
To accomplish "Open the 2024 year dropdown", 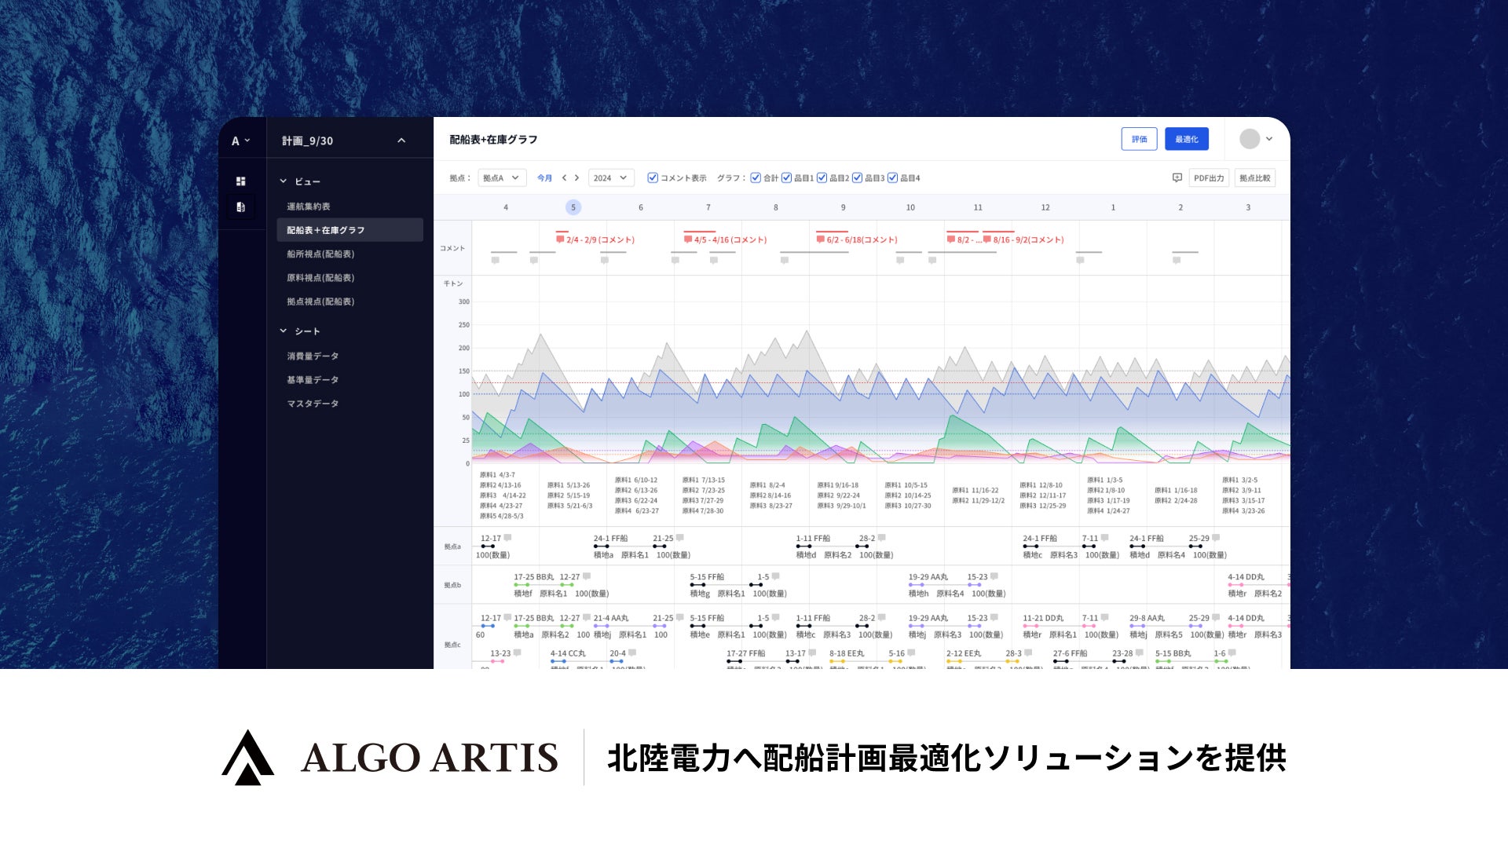I will tap(611, 178).
